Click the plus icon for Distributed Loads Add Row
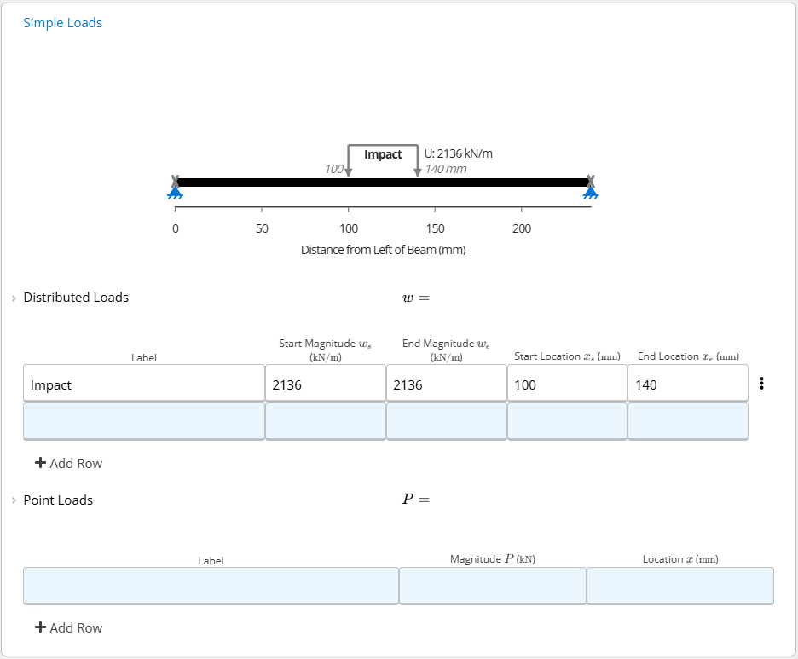 coord(40,463)
